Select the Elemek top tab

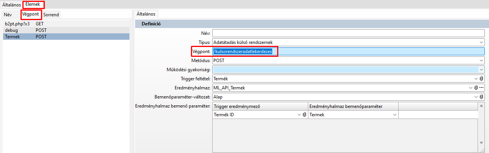coord(33,5)
